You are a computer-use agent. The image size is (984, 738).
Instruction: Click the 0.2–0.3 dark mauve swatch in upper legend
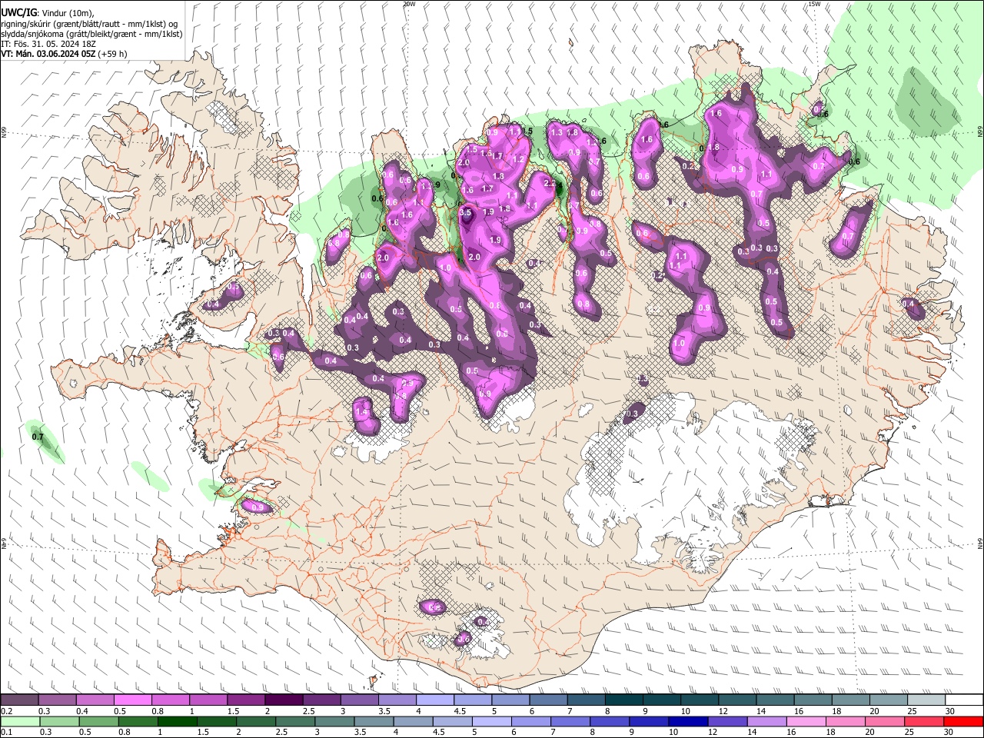pos(19,700)
